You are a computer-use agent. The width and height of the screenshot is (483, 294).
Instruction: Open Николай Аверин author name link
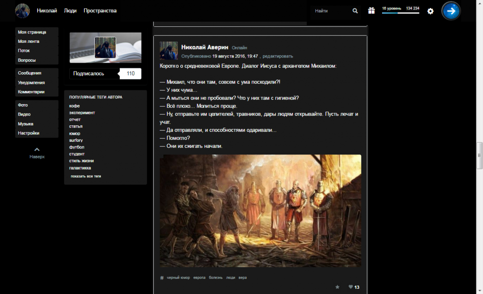point(205,47)
